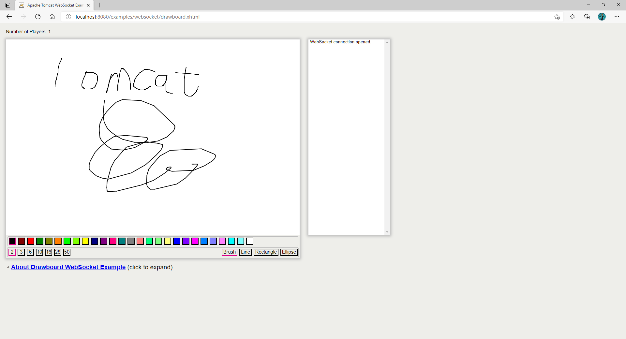Click scroll-down arrow in console log
The width and height of the screenshot is (626, 339).
387,232
